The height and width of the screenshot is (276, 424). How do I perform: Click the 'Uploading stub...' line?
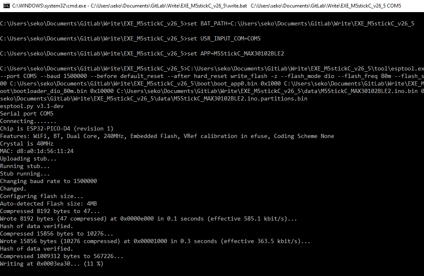coord(28,159)
